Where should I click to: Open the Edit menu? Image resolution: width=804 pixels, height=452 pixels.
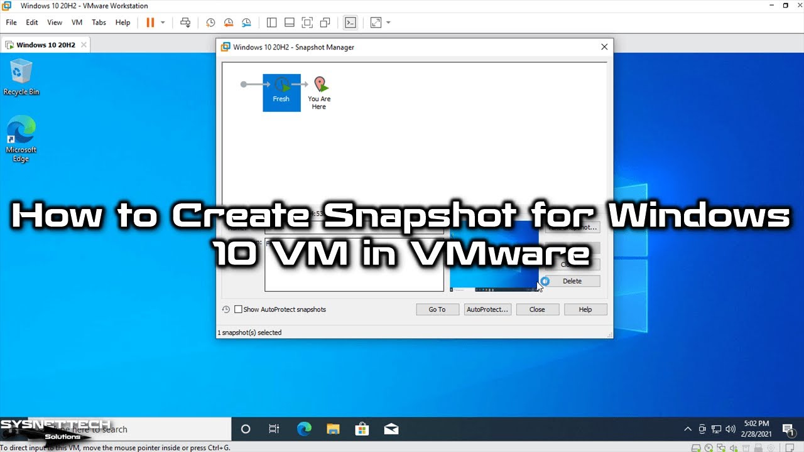[32, 23]
